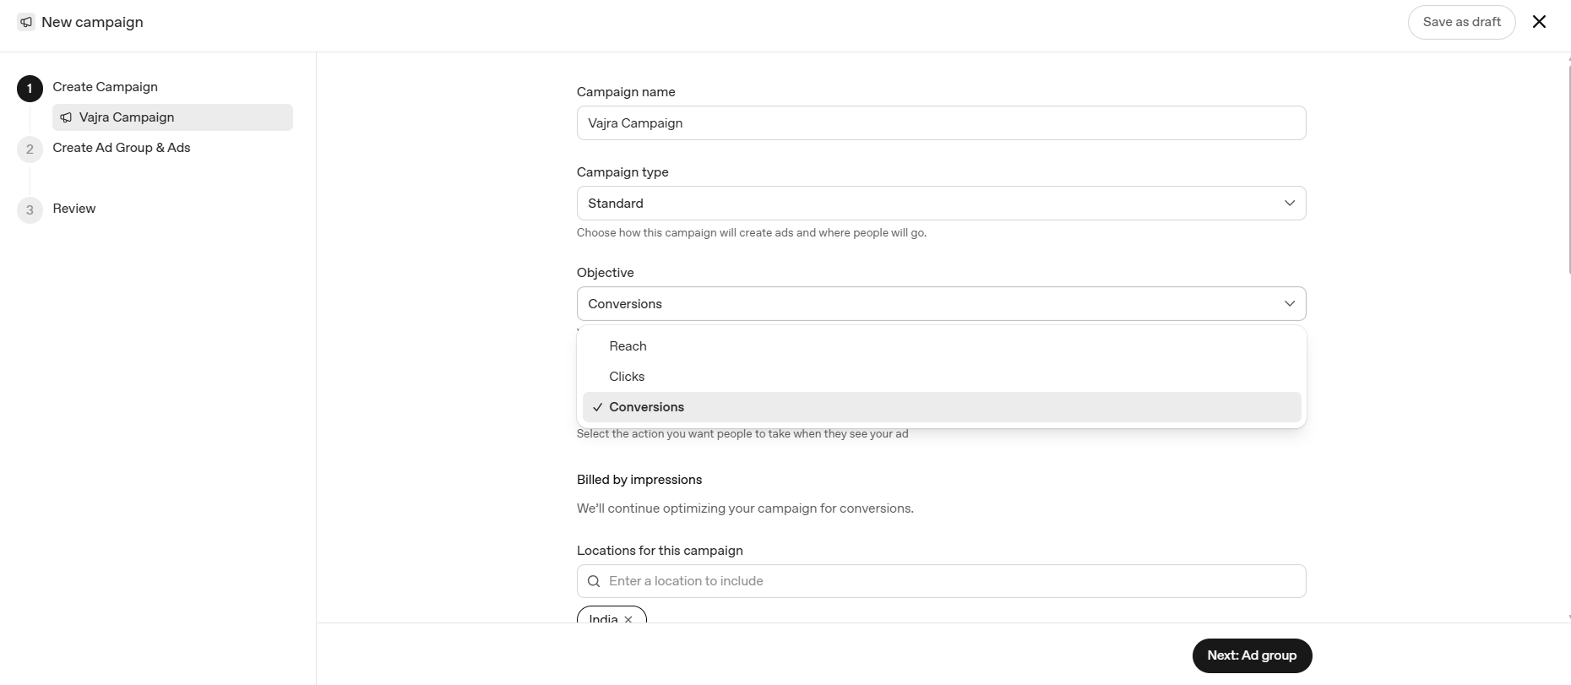Select the Conversions objective option

click(941, 407)
